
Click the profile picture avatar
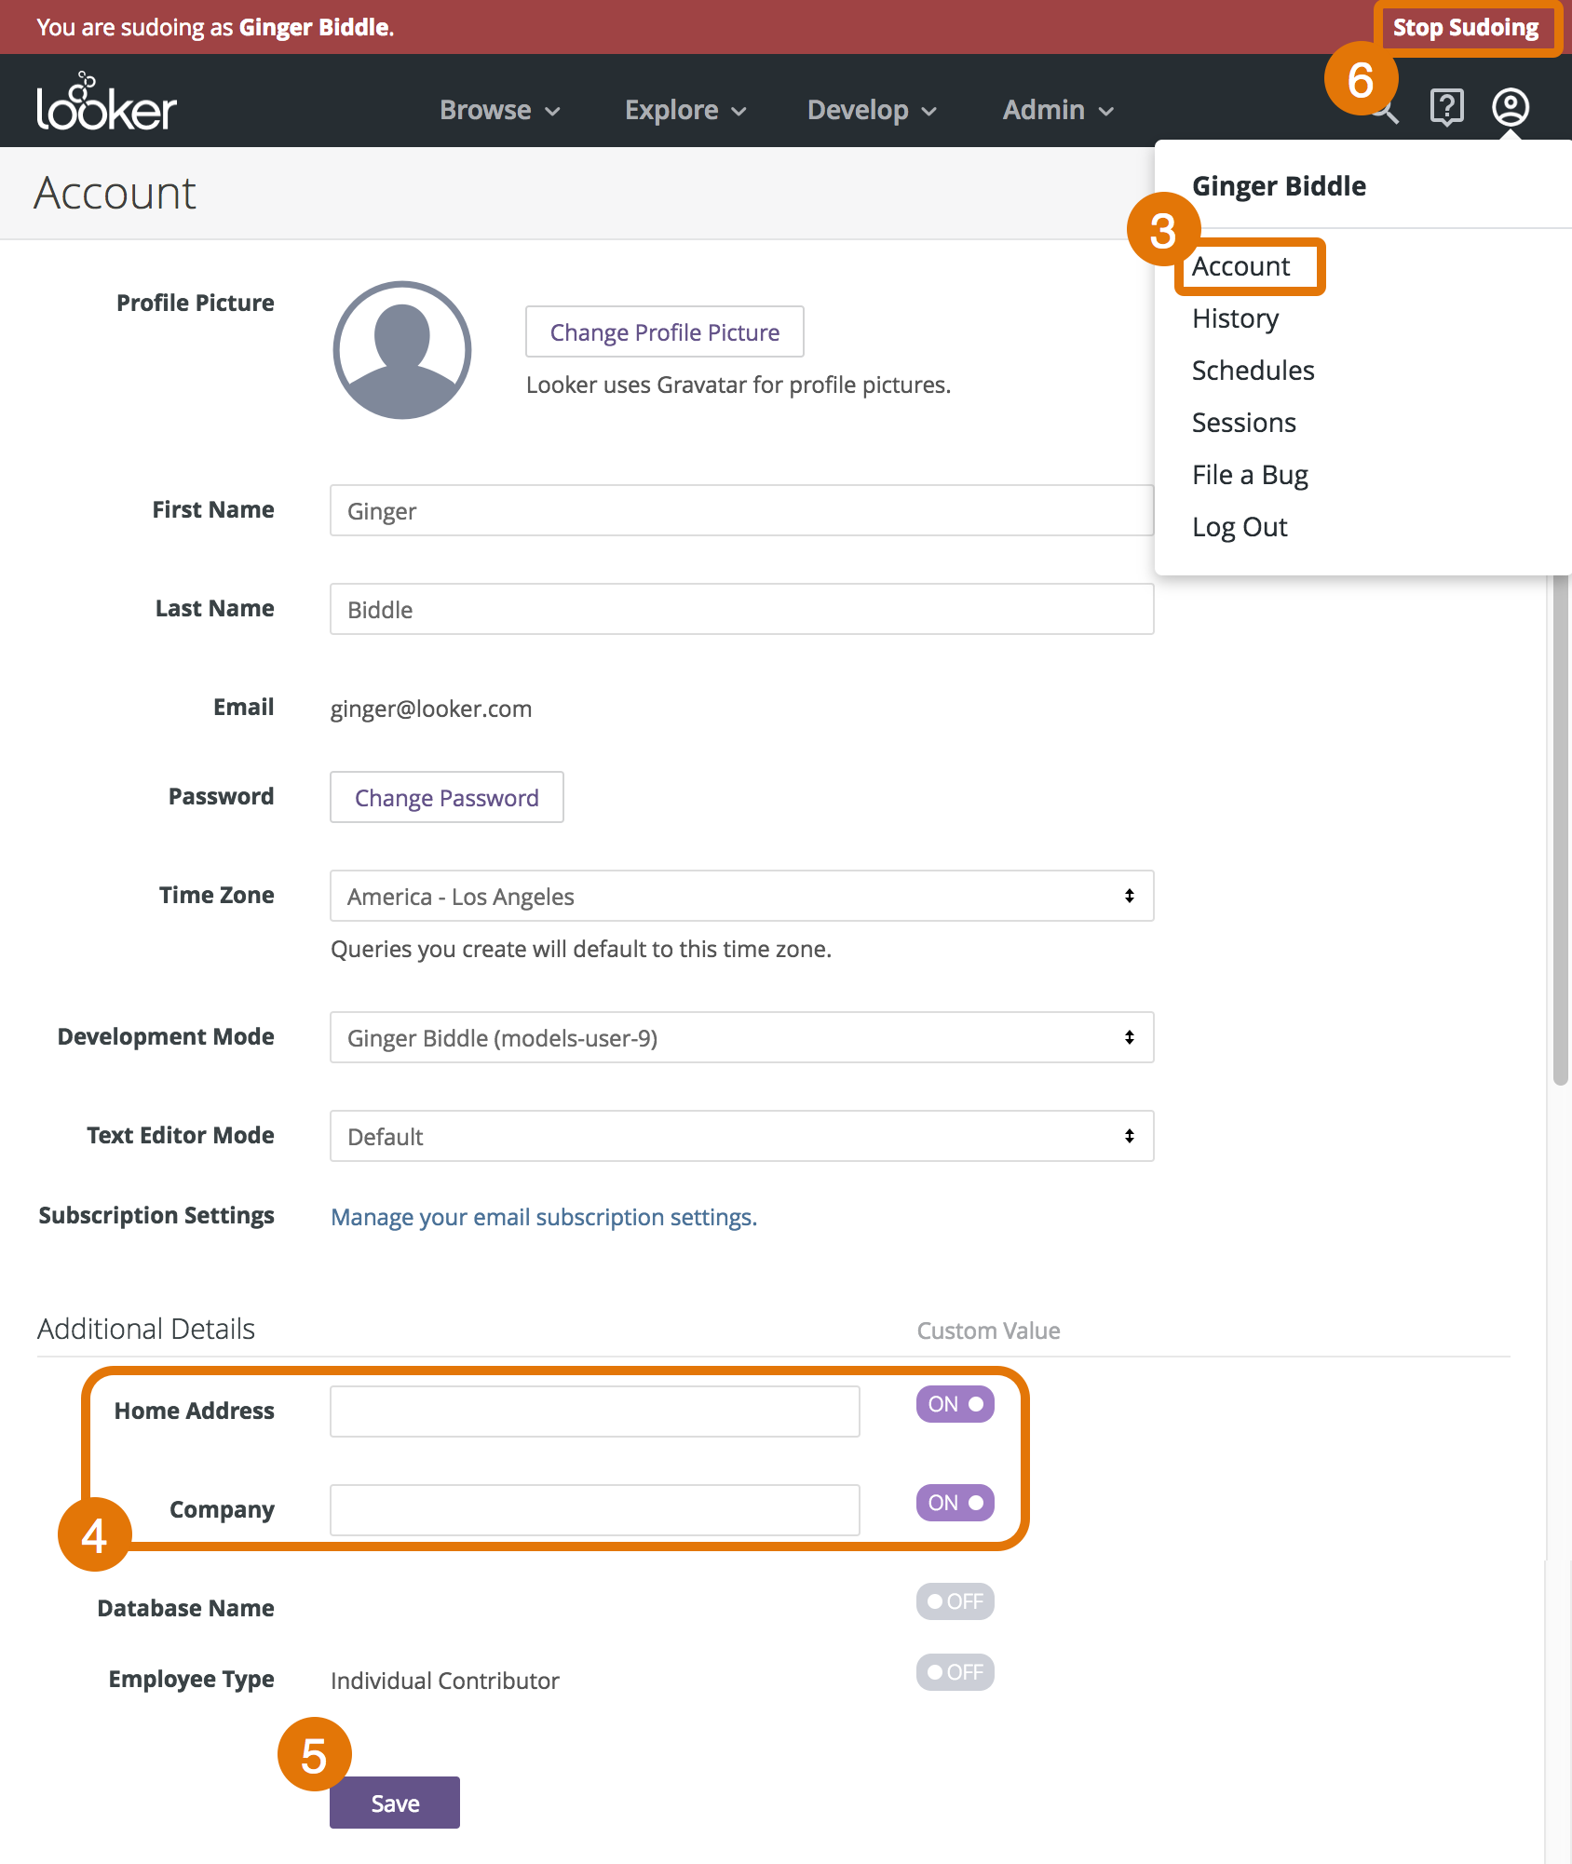coord(402,350)
